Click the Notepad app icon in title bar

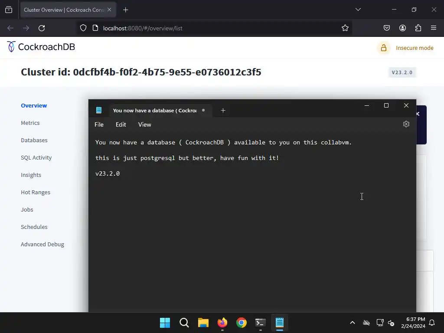point(99,110)
